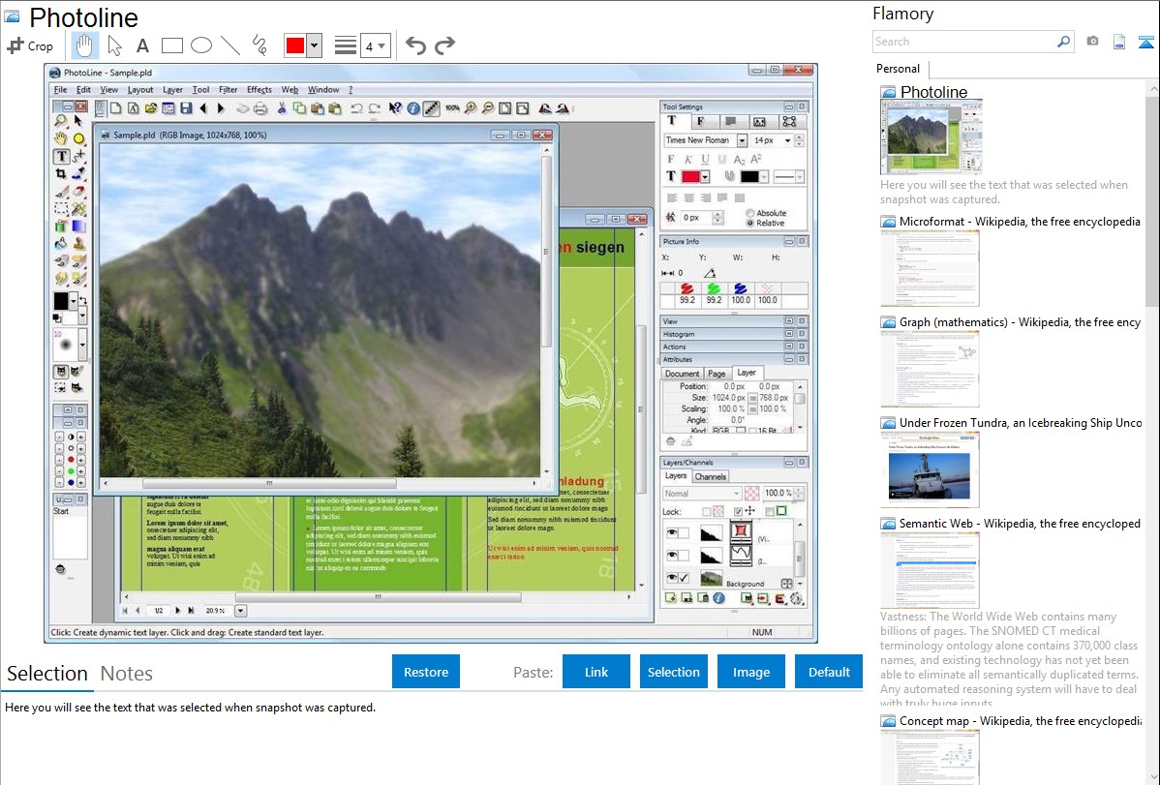The width and height of the screenshot is (1160, 785).
Task: Redo the last annotation
Action: (444, 45)
